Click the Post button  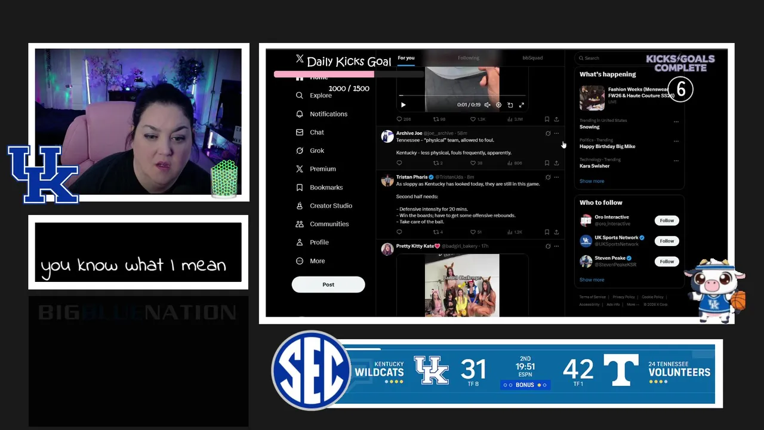pyautogui.click(x=328, y=284)
